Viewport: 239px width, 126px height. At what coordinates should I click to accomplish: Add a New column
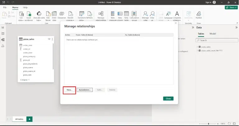click(x=120, y=16)
